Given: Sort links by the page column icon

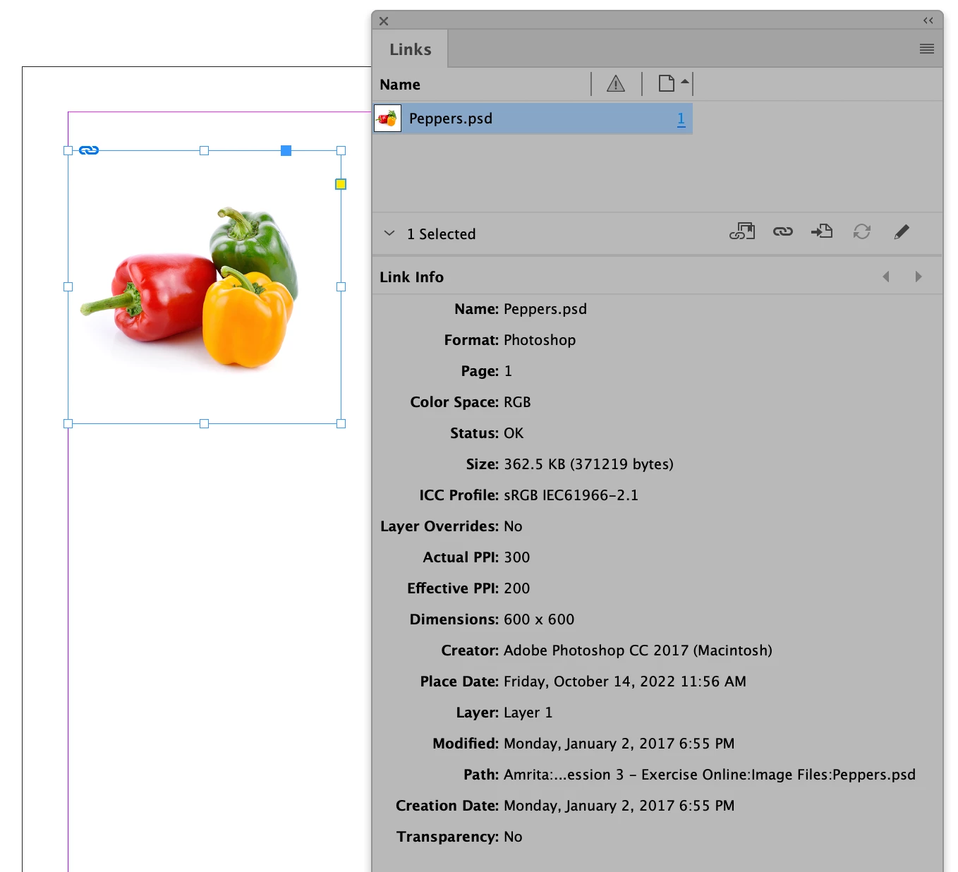Looking at the screenshot, I should (667, 84).
